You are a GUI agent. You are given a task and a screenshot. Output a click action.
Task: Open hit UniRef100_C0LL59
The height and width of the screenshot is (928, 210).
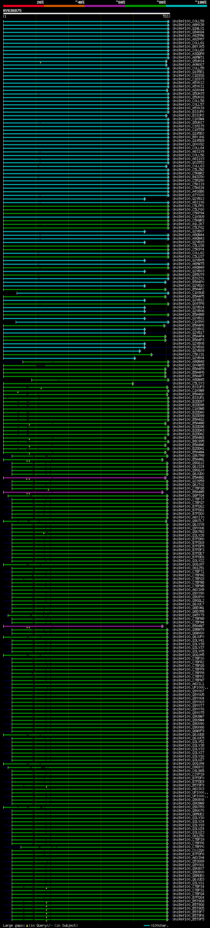tap(188, 21)
